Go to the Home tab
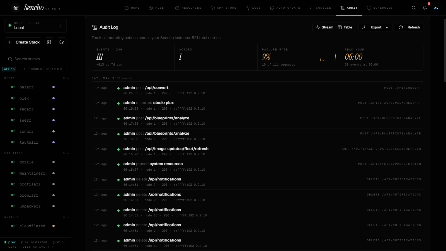 pyautogui.click(x=132, y=8)
